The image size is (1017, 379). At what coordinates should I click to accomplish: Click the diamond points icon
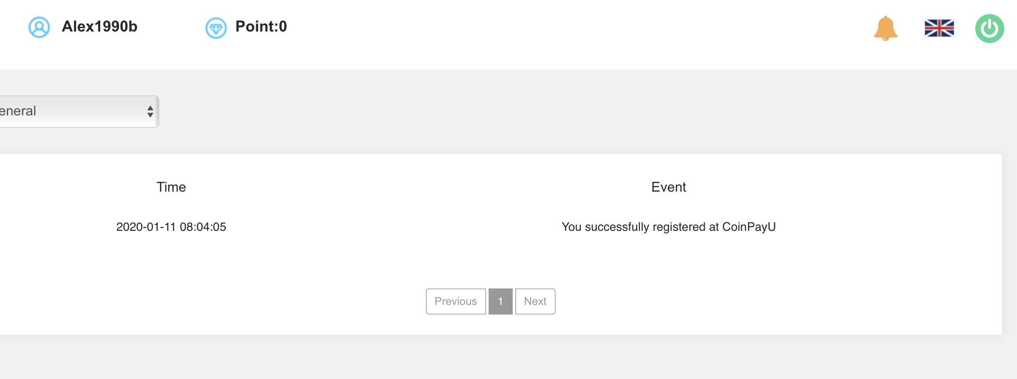coord(216,28)
